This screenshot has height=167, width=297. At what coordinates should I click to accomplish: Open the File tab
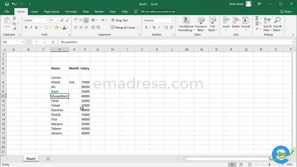pos(7,12)
